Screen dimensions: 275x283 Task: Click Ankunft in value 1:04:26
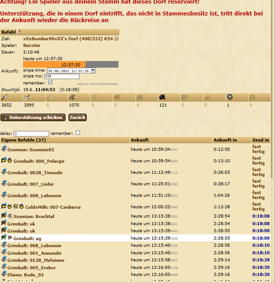coord(222,195)
